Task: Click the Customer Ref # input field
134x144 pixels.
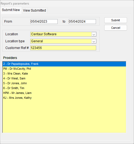Action: (63, 48)
